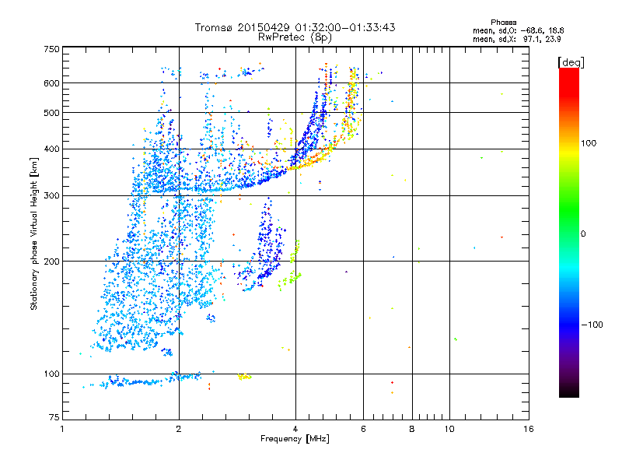The image size is (622, 467).
Task: Click the 'Stationary phase Virtual Height [km]' axis label
Action: (33, 234)
